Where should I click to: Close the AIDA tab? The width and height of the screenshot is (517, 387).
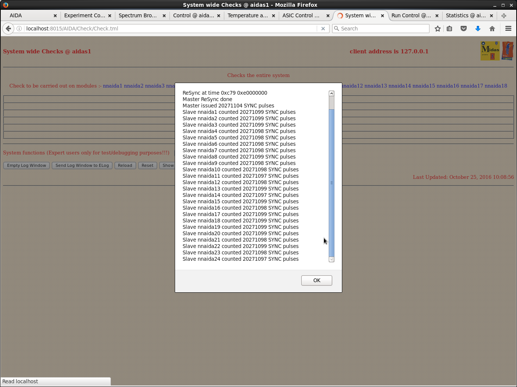(x=55, y=16)
